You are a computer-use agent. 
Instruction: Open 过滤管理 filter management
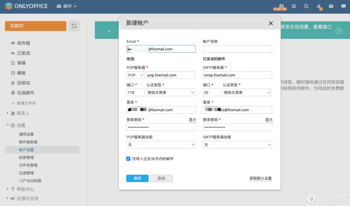[x=26, y=173]
